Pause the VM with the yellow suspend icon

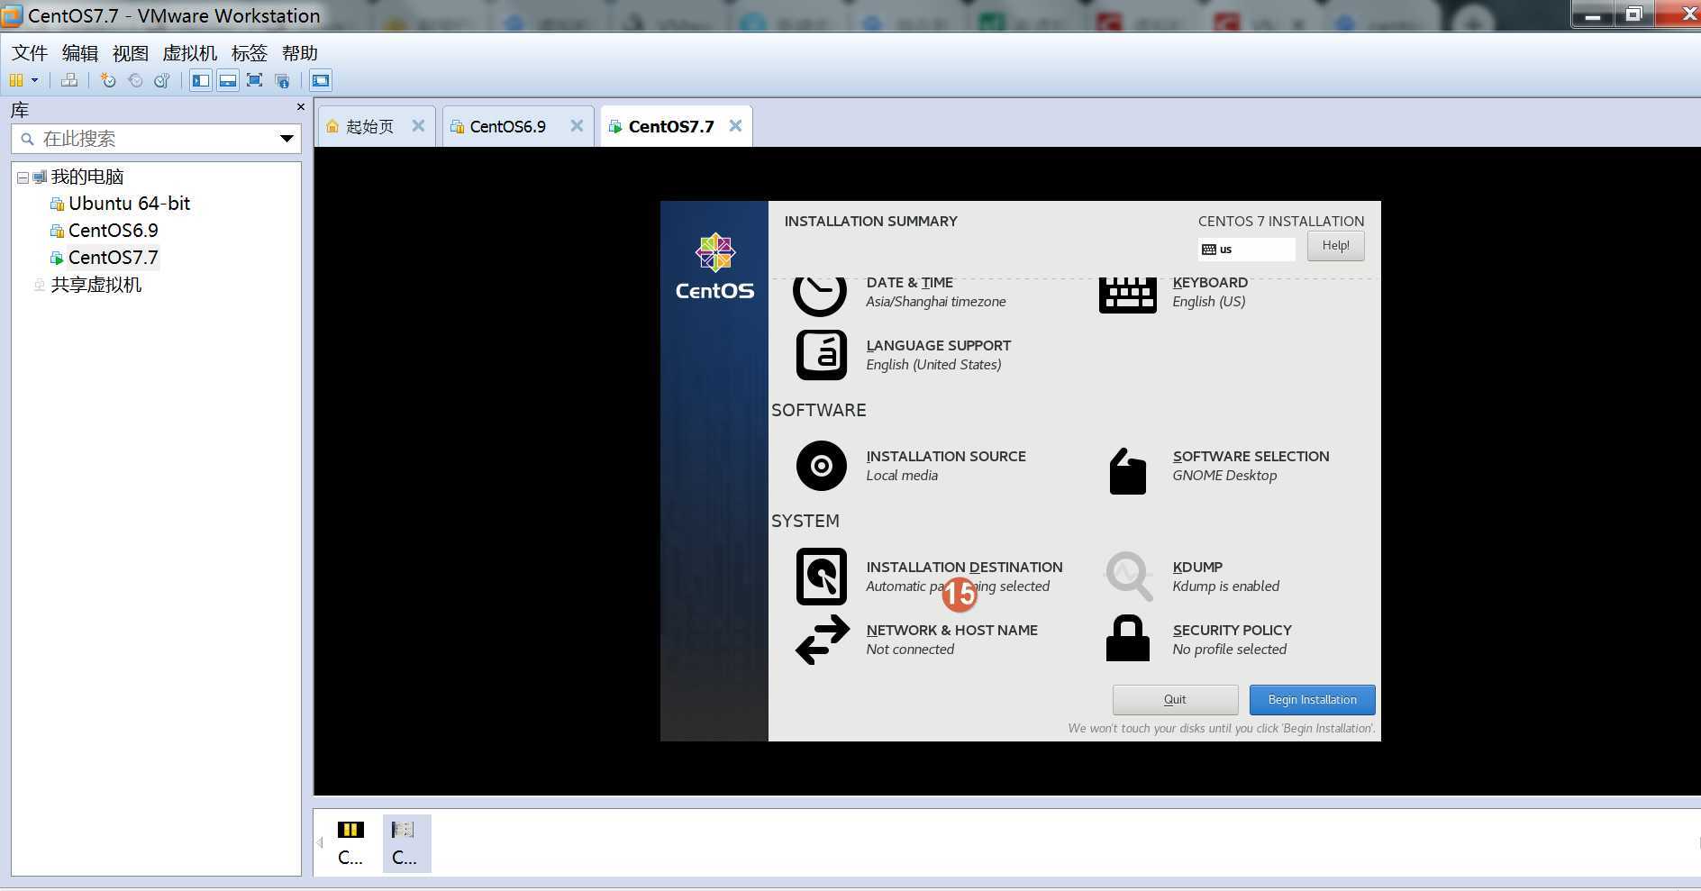click(16, 80)
